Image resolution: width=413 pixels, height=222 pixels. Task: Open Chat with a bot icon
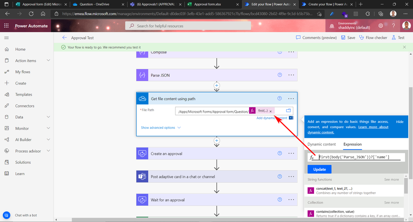pyautogui.click(x=7, y=215)
